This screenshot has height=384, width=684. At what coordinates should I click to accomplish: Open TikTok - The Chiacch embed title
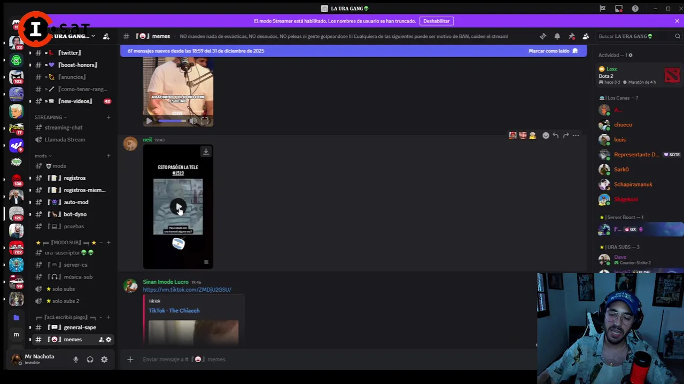coord(174,310)
